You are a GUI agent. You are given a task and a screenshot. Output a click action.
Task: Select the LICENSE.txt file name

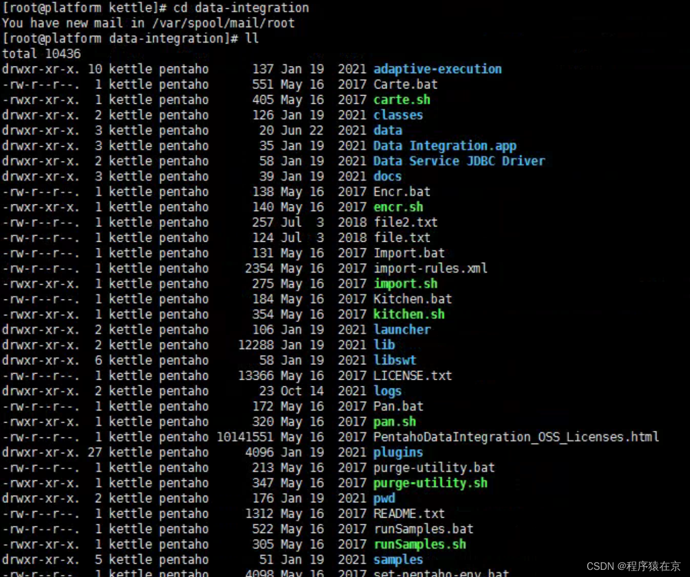click(413, 376)
